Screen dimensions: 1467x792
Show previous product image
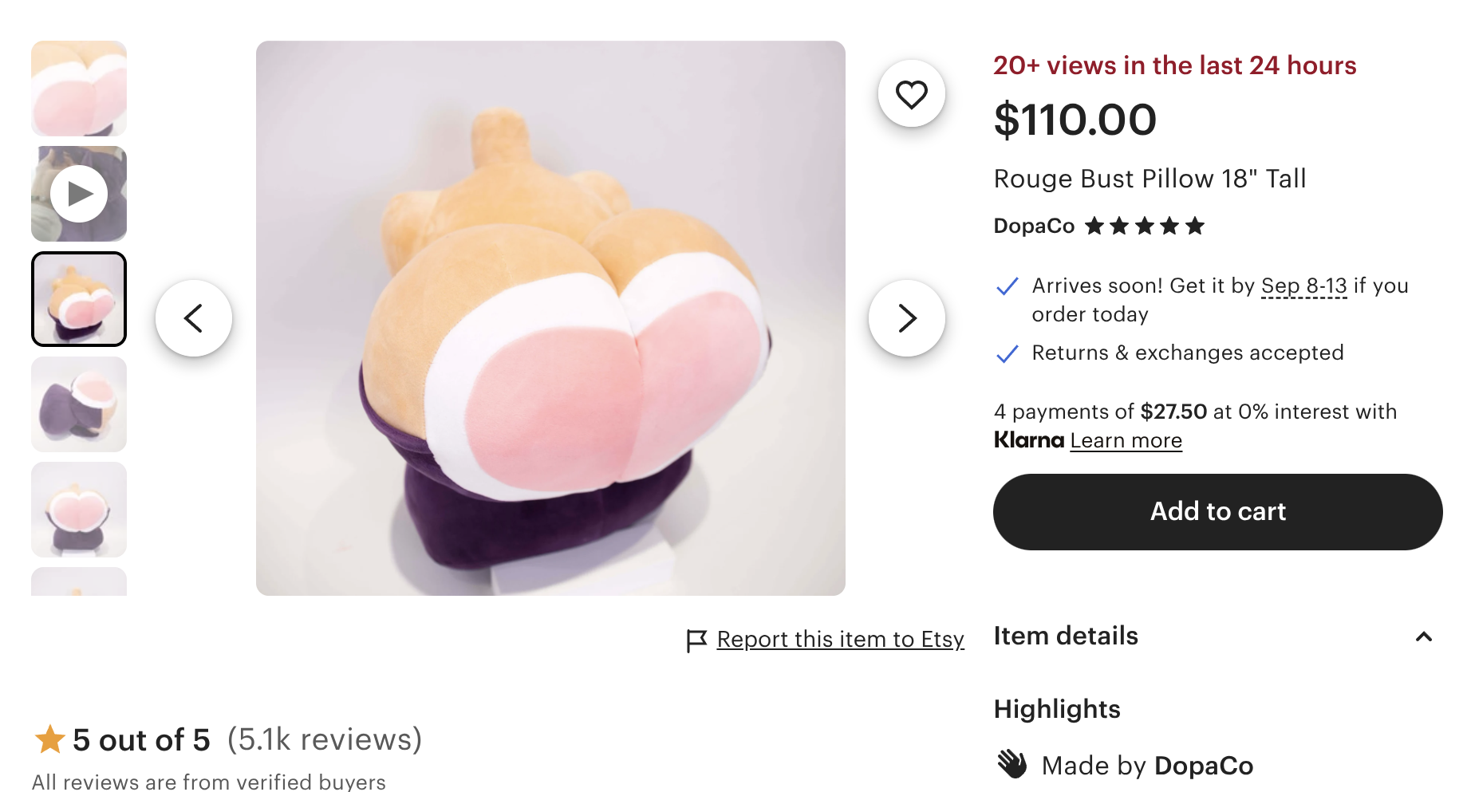[x=194, y=318]
